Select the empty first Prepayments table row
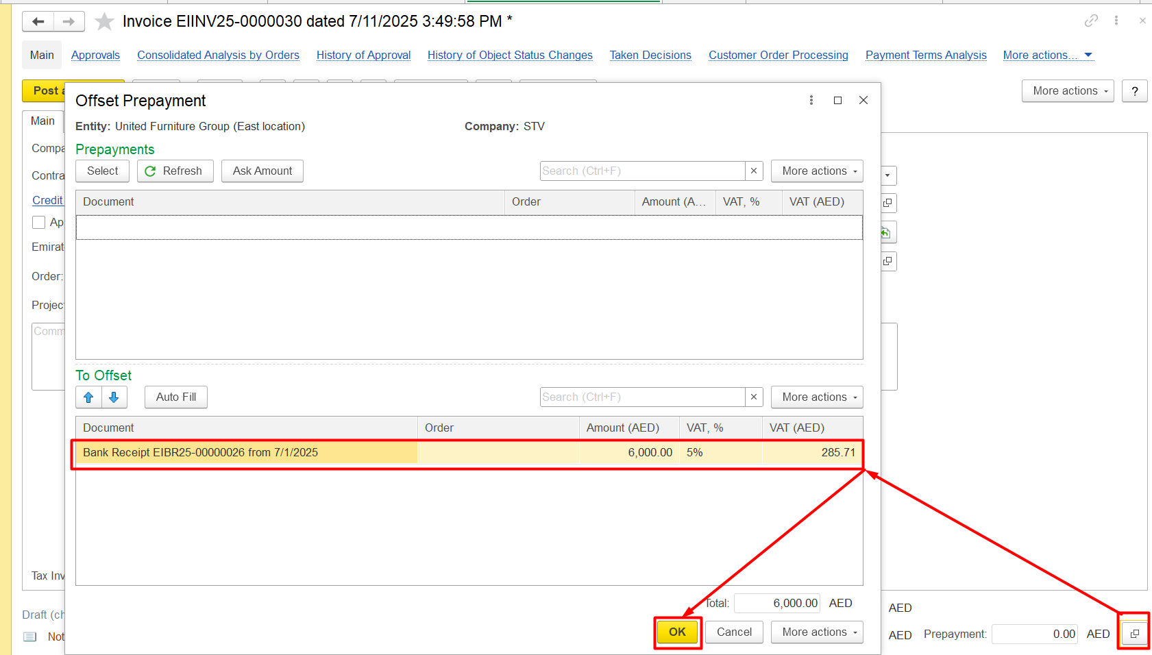 pyautogui.click(x=469, y=227)
